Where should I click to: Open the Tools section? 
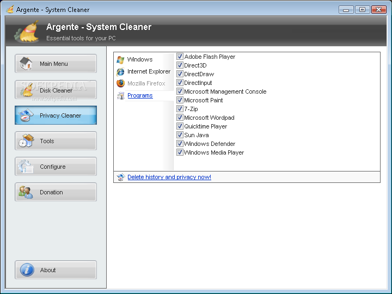click(56, 141)
